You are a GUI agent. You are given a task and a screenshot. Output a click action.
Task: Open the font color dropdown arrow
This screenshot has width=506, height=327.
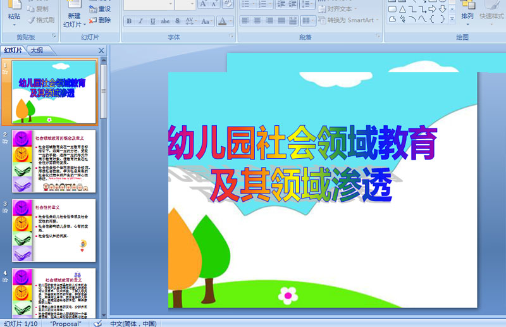(231, 21)
